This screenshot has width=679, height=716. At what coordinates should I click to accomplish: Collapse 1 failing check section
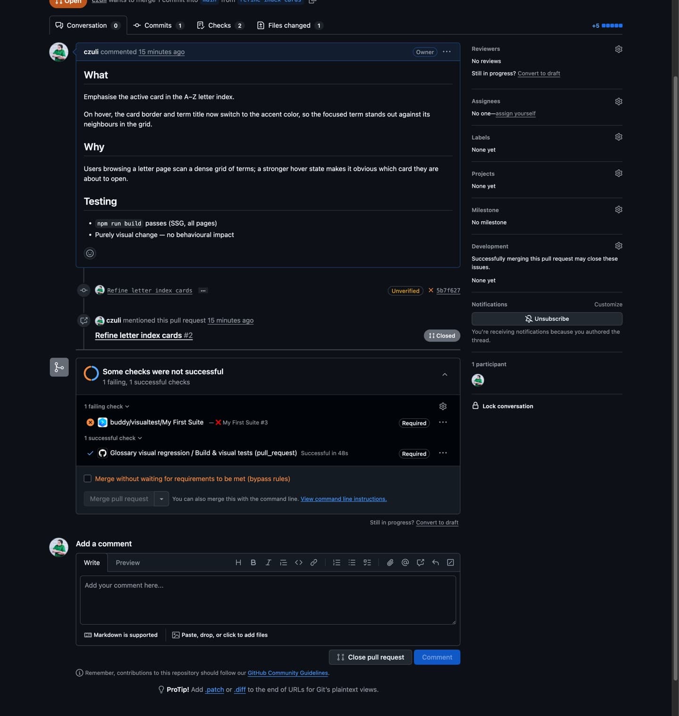[x=107, y=406]
